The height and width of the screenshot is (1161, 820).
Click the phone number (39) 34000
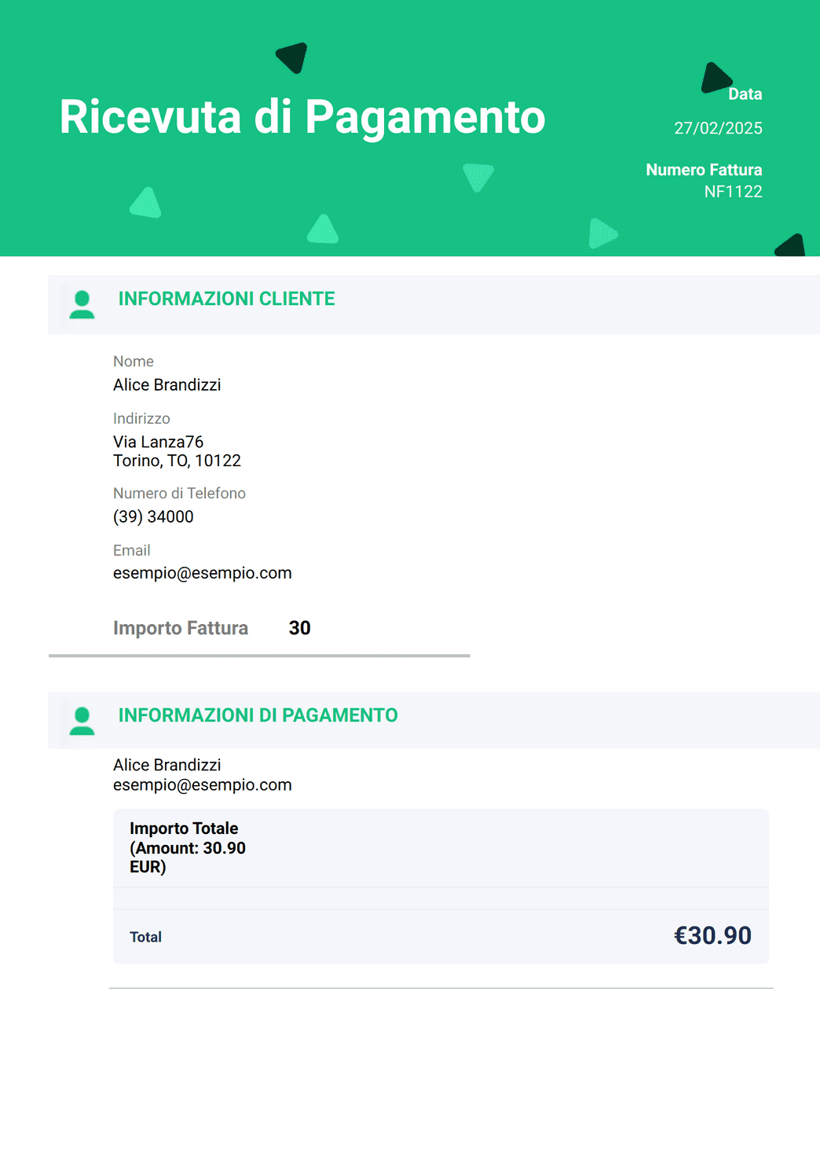(x=153, y=516)
